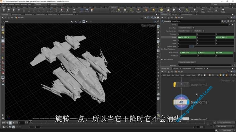Click the parameter pane search icon
The width and height of the screenshot is (236, 132).
[x=228, y=21]
